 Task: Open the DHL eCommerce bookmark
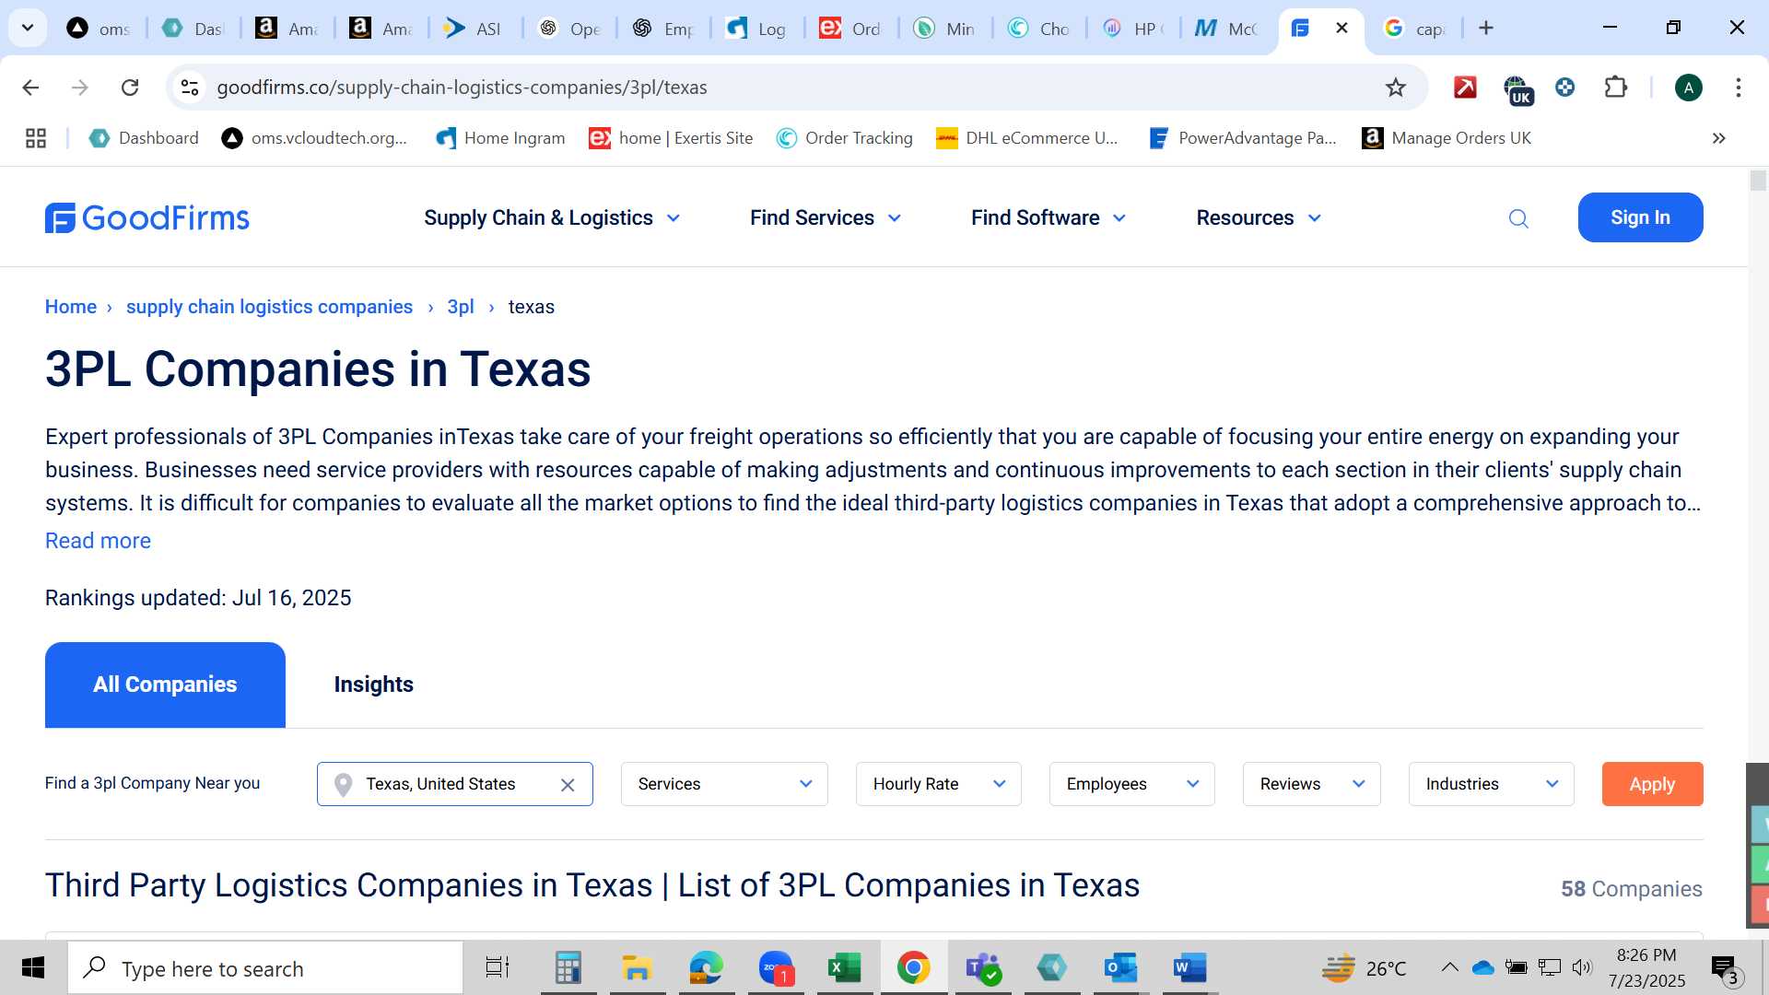[1026, 138]
